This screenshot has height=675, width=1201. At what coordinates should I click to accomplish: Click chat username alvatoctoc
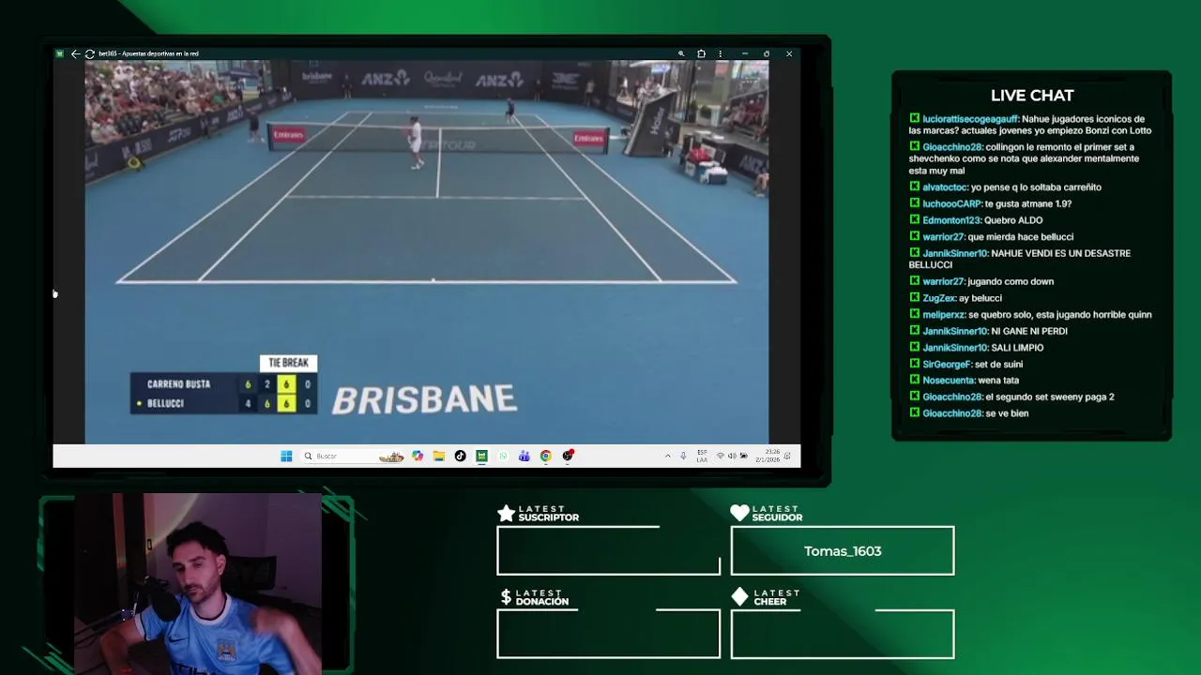(x=945, y=187)
